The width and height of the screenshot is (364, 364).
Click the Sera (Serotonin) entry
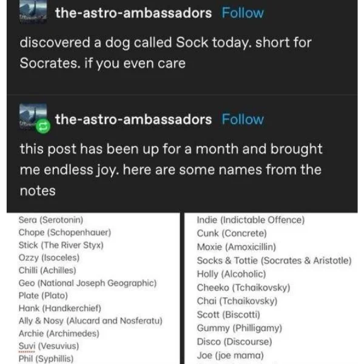[x=51, y=220]
